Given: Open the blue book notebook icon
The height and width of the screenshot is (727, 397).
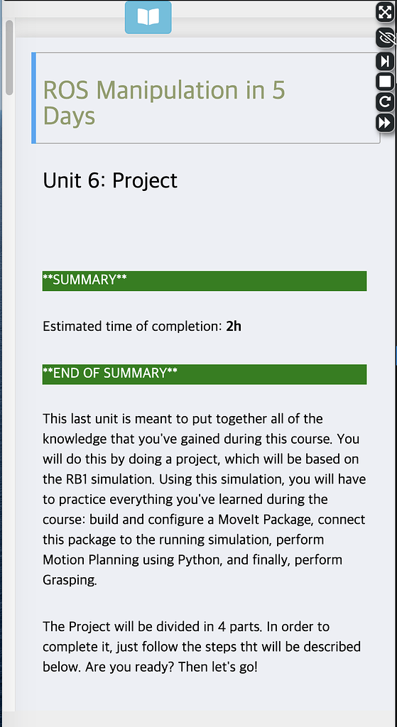Looking at the screenshot, I should pos(148,17).
